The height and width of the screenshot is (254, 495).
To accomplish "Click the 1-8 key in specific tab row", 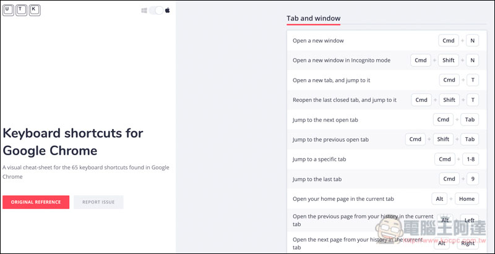I will click(x=470, y=159).
